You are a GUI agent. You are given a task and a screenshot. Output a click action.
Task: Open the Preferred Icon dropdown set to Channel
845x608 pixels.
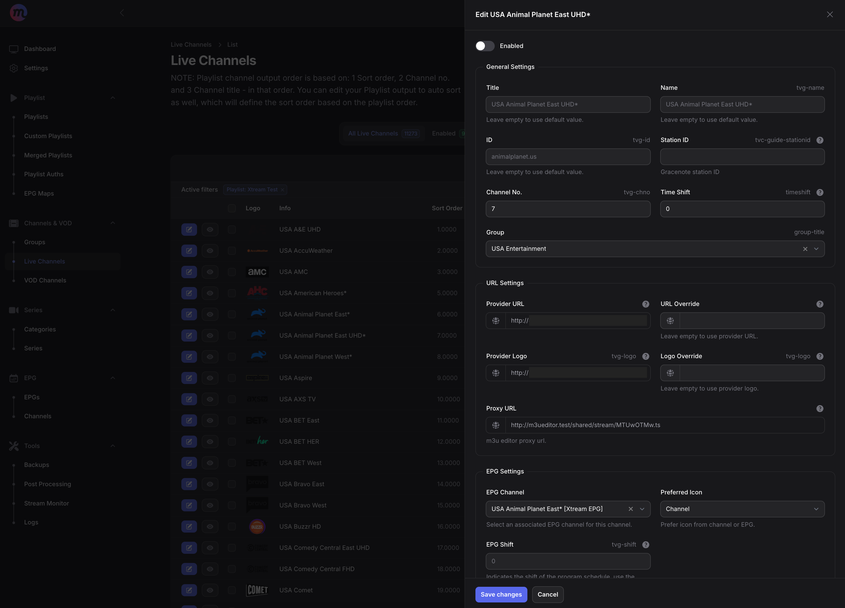click(x=742, y=509)
